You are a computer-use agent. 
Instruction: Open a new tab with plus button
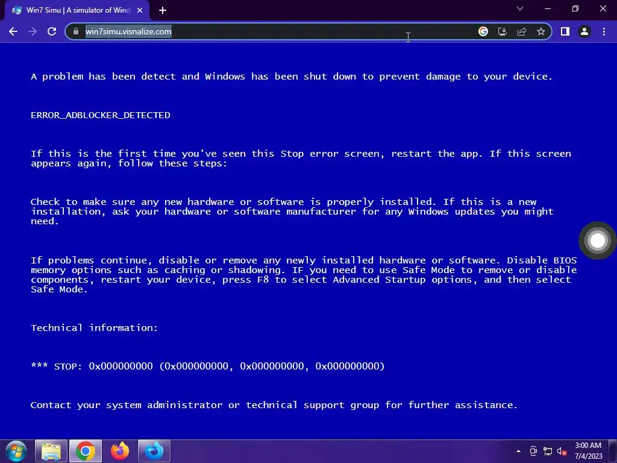[x=163, y=11]
